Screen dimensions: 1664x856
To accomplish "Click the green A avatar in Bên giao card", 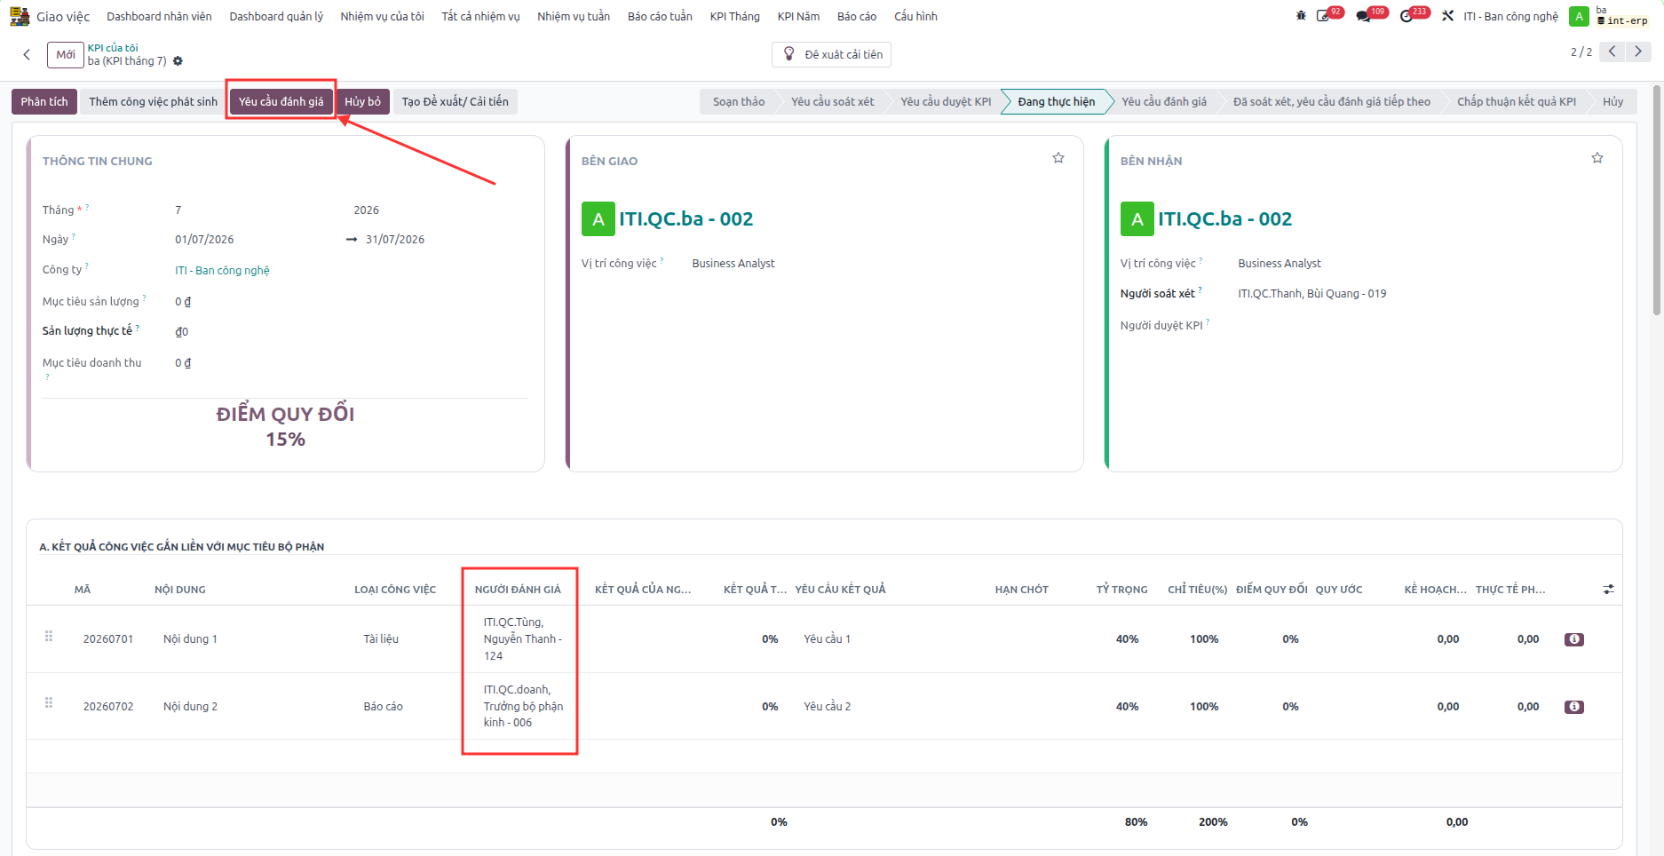I will [x=598, y=219].
